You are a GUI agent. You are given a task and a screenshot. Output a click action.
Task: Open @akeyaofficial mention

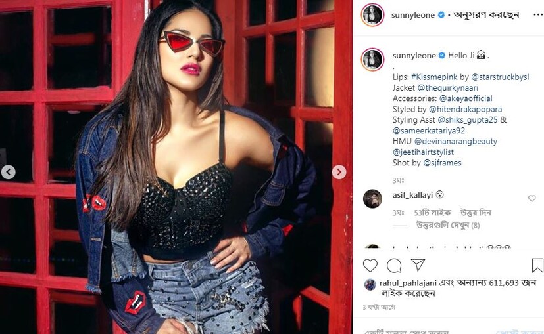click(x=466, y=98)
